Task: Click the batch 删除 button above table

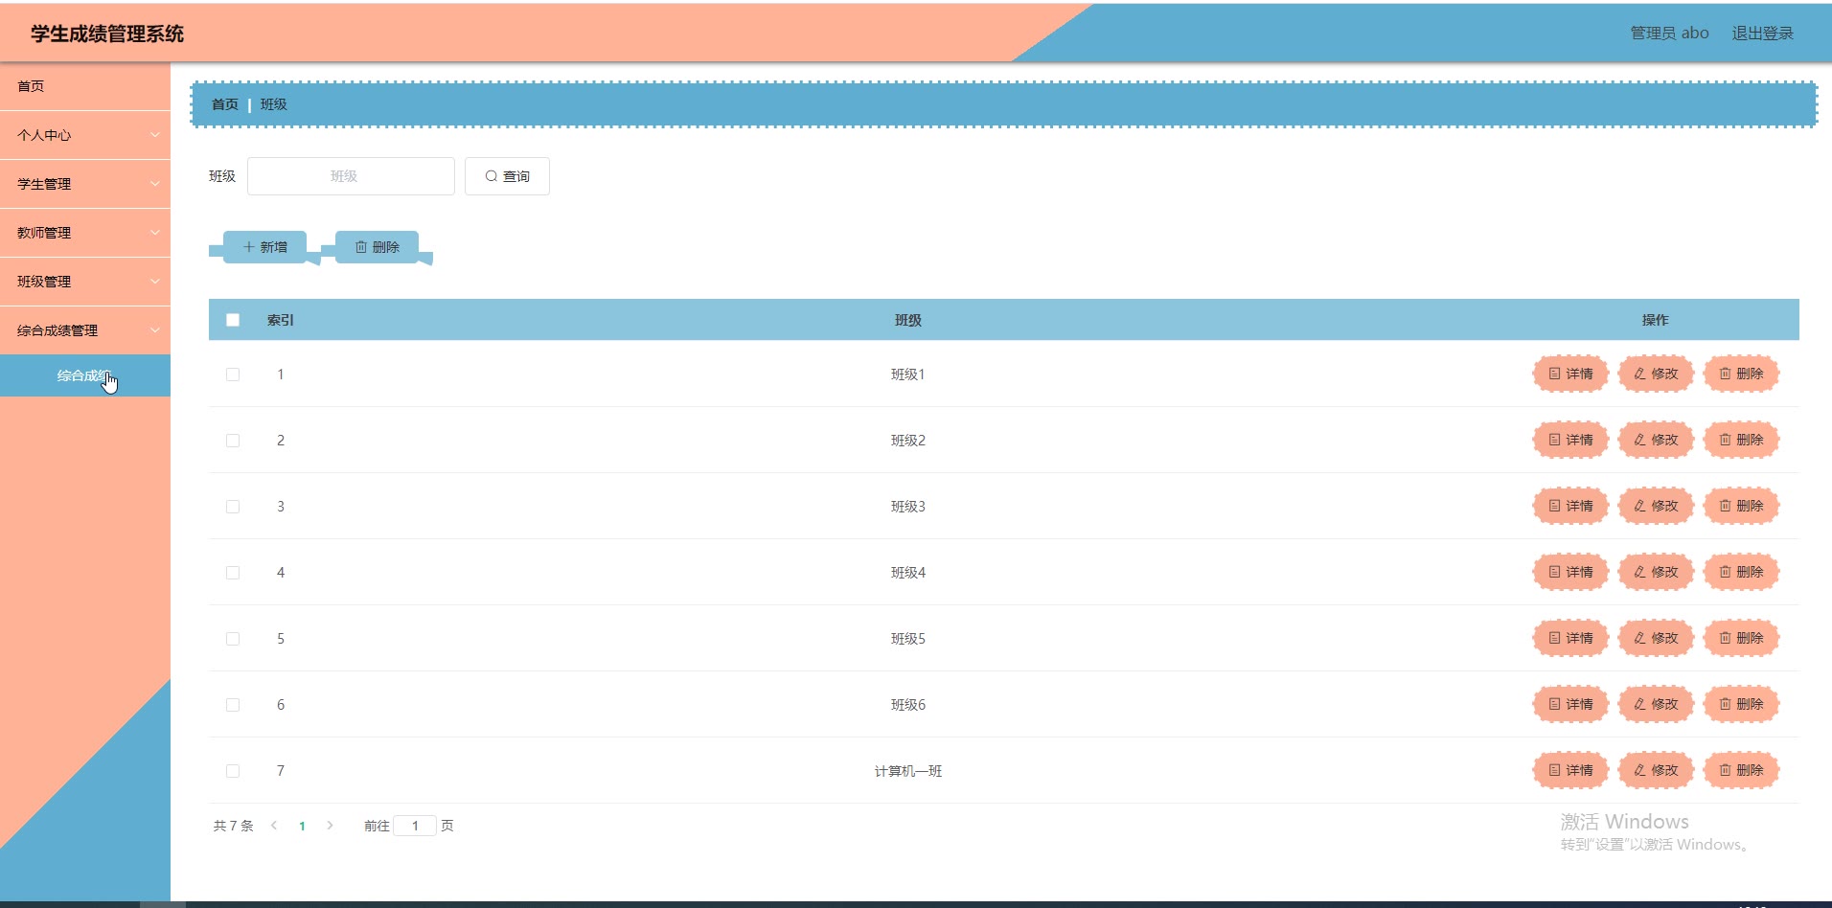Action: point(377,247)
